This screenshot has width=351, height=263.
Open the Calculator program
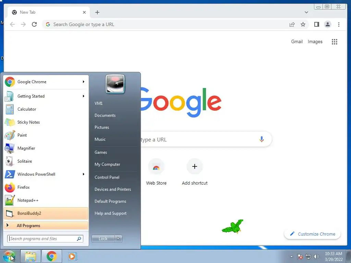pyautogui.click(x=46, y=109)
